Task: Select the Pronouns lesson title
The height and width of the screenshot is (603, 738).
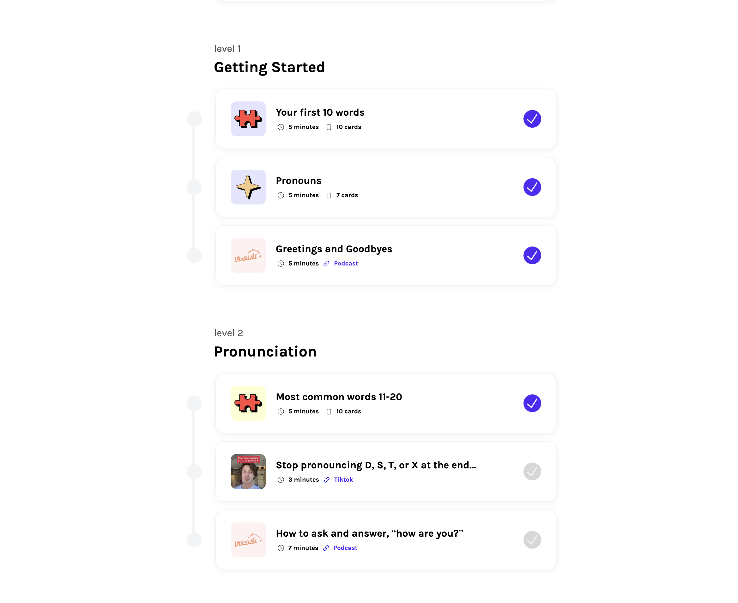Action: coord(299,181)
